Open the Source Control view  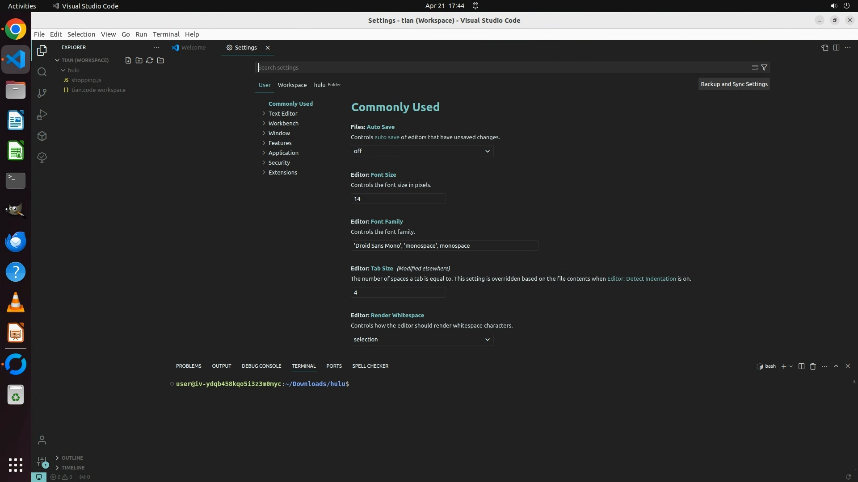click(42, 93)
